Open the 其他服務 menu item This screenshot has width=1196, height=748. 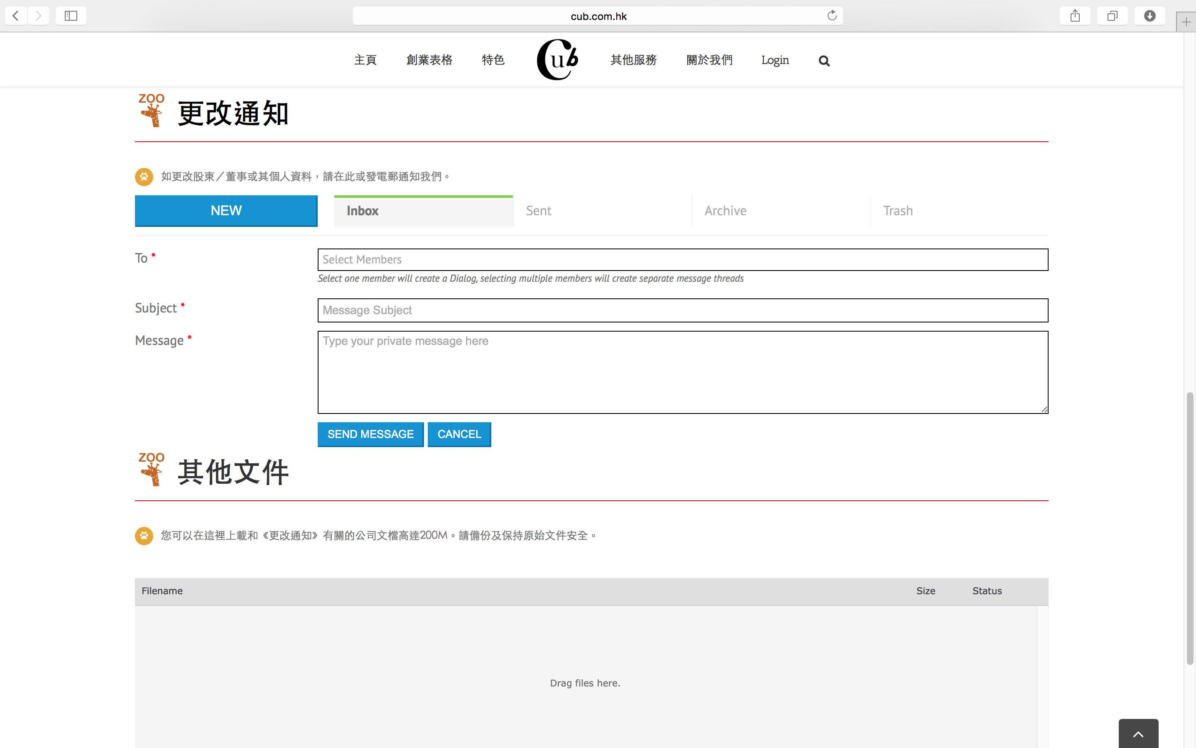[x=634, y=60]
